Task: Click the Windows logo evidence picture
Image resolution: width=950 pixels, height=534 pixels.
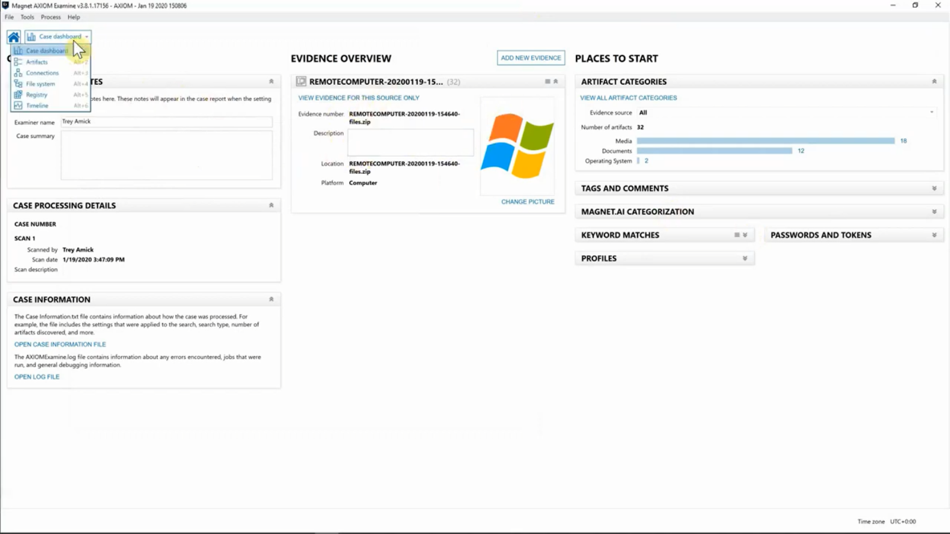Action: point(517,147)
